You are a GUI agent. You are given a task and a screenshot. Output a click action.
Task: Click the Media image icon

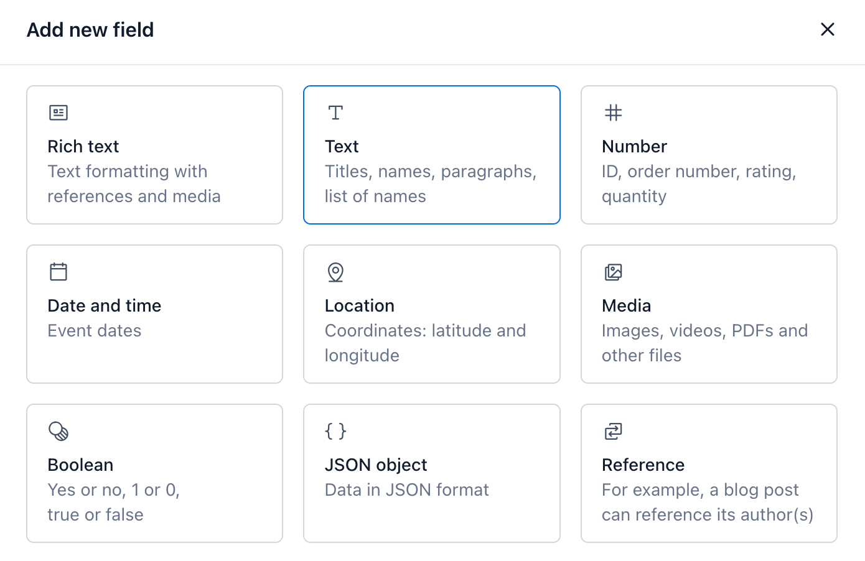point(614,272)
